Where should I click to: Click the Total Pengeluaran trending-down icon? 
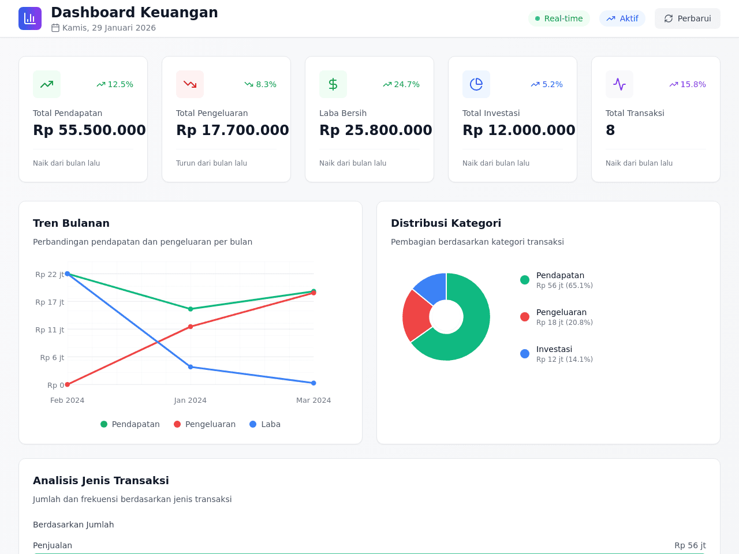(190, 84)
